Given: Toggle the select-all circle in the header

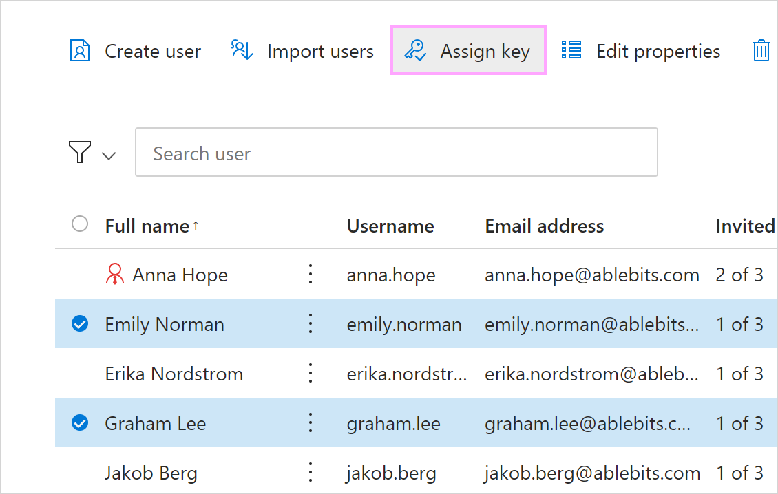Looking at the screenshot, I should coord(80,224).
